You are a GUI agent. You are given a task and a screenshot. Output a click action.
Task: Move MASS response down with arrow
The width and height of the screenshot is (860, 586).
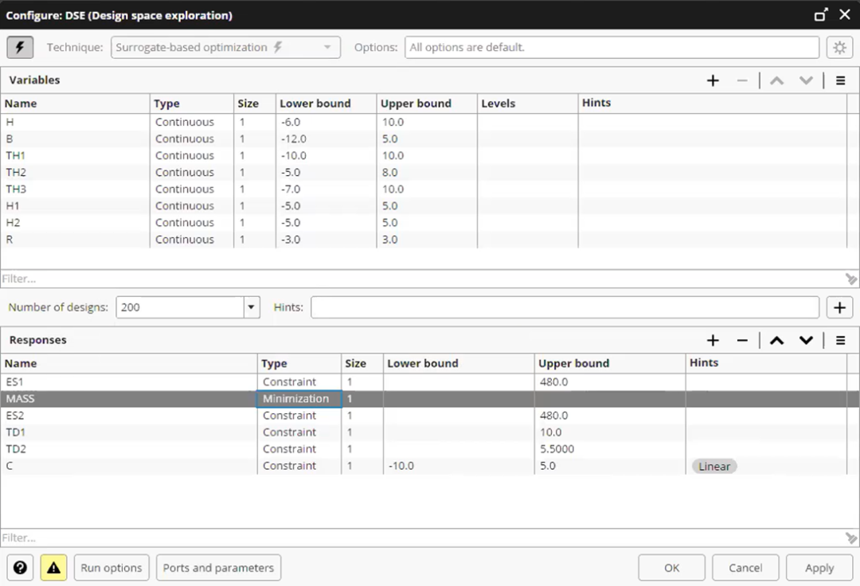point(806,341)
